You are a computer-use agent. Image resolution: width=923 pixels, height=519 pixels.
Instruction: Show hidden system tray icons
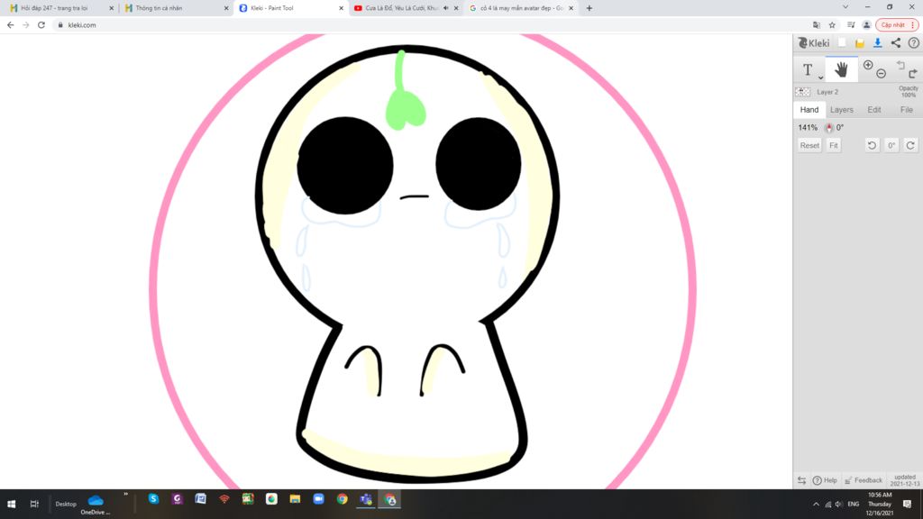coord(816,505)
